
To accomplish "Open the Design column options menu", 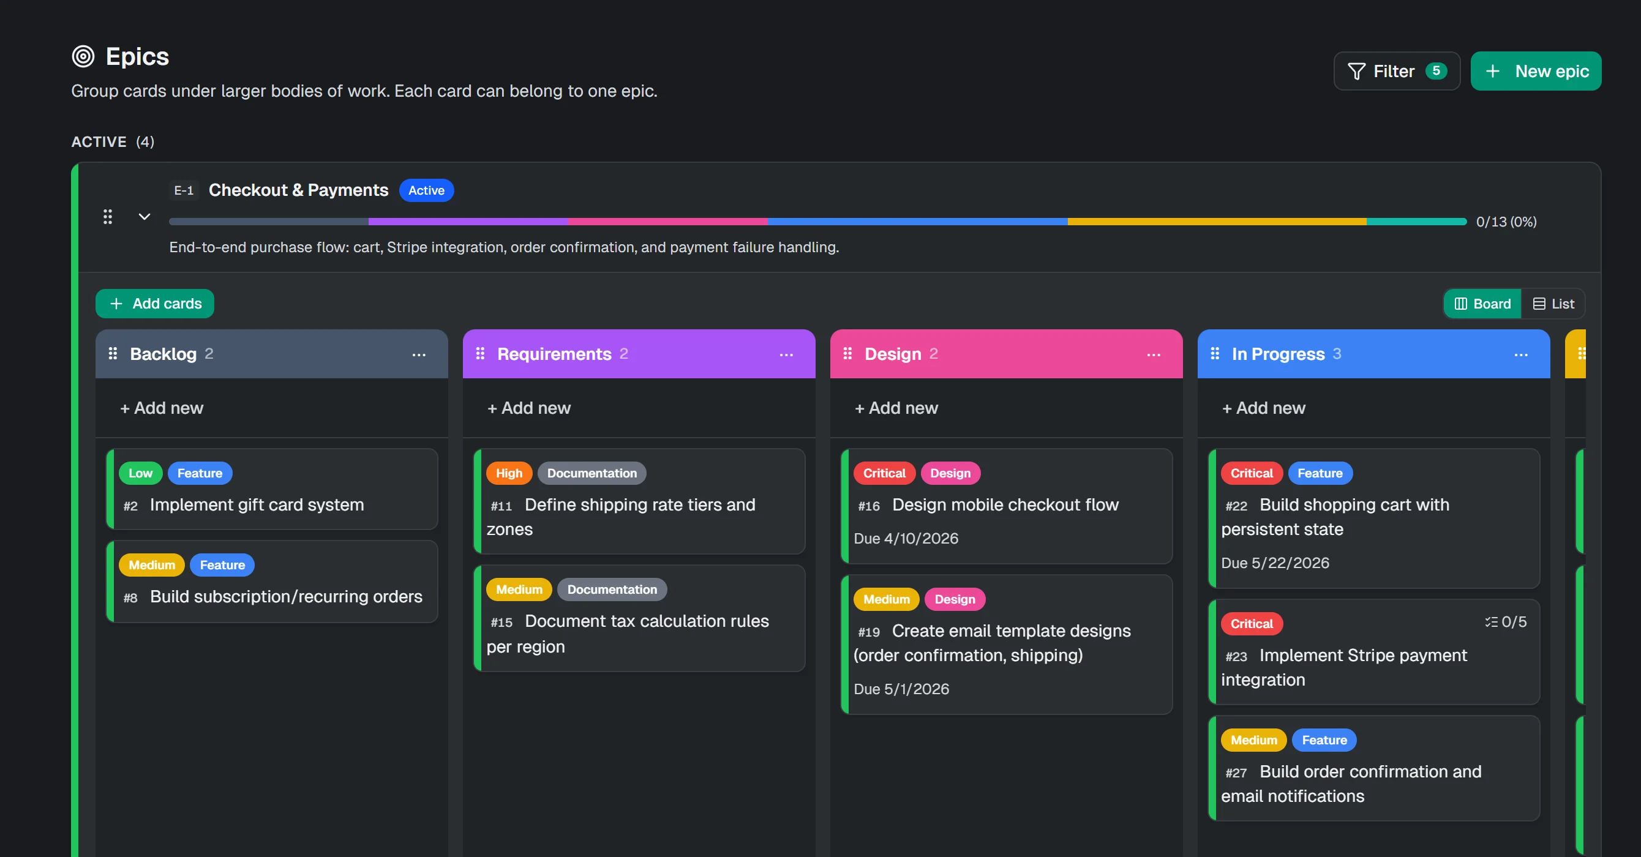I will pyautogui.click(x=1154, y=354).
